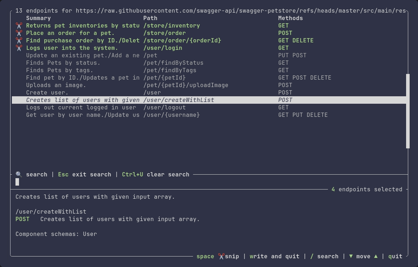The image size is (418, 267).
Task: Click the scissors icon beside /store/inventory
Action: click(19, 26)
